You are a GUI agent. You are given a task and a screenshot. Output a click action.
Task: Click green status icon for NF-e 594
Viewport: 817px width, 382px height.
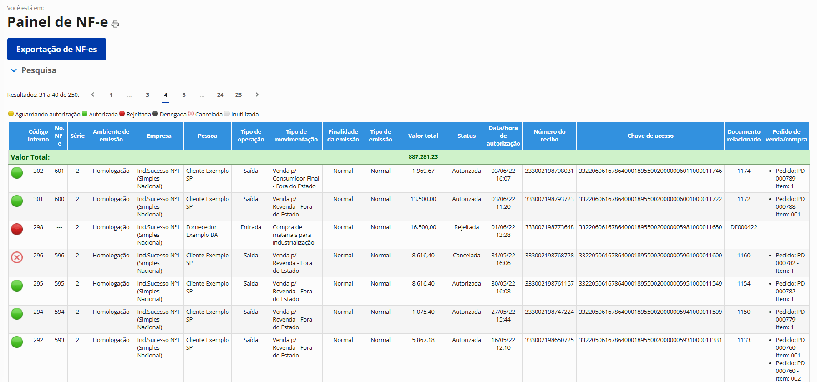17,314
